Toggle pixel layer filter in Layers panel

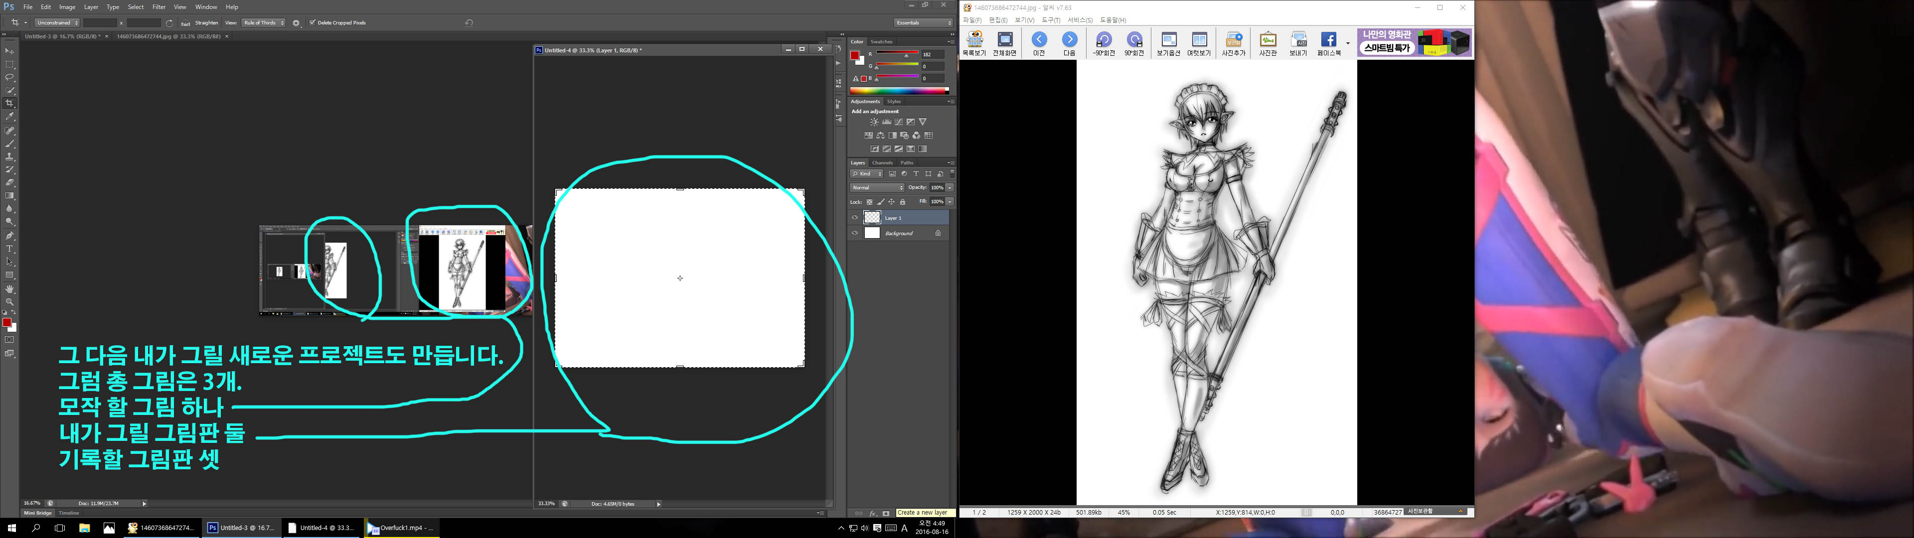tap(892, 174)
